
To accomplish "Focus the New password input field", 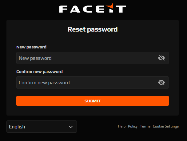I will click(x=93, y=58).
